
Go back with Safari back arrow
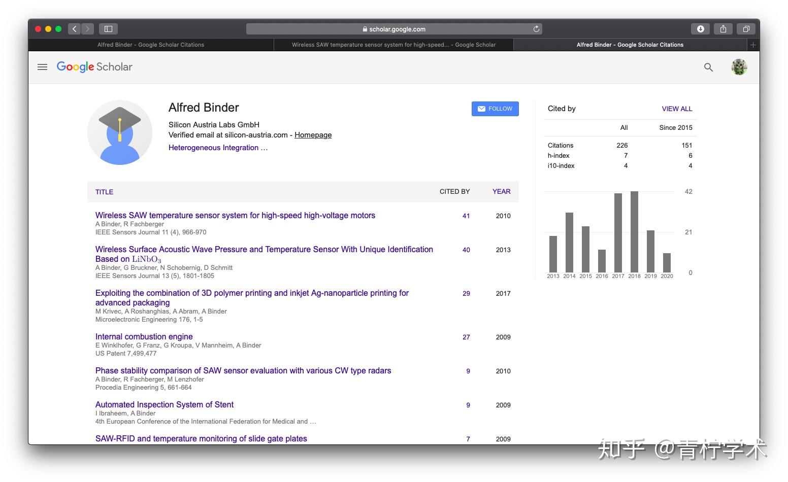click(74, 29)
